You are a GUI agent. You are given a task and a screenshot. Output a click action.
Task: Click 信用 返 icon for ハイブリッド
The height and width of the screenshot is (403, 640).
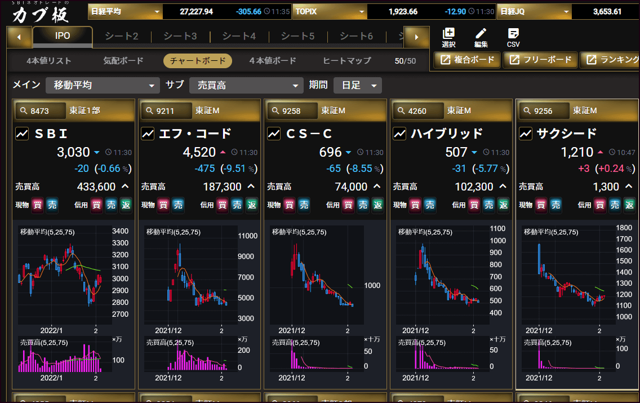(504, 205)
